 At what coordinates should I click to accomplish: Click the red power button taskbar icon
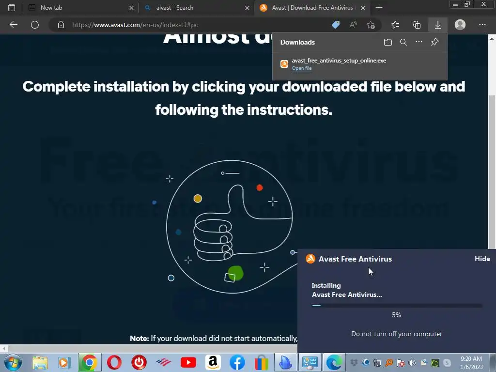139,362
